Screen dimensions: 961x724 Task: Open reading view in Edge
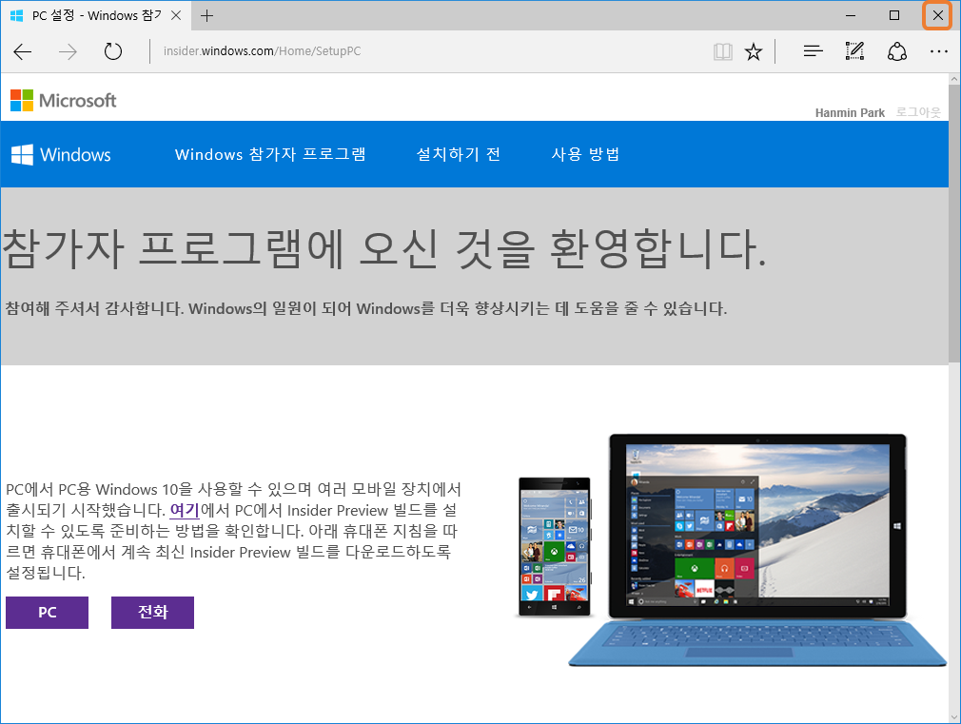[723, 51]
